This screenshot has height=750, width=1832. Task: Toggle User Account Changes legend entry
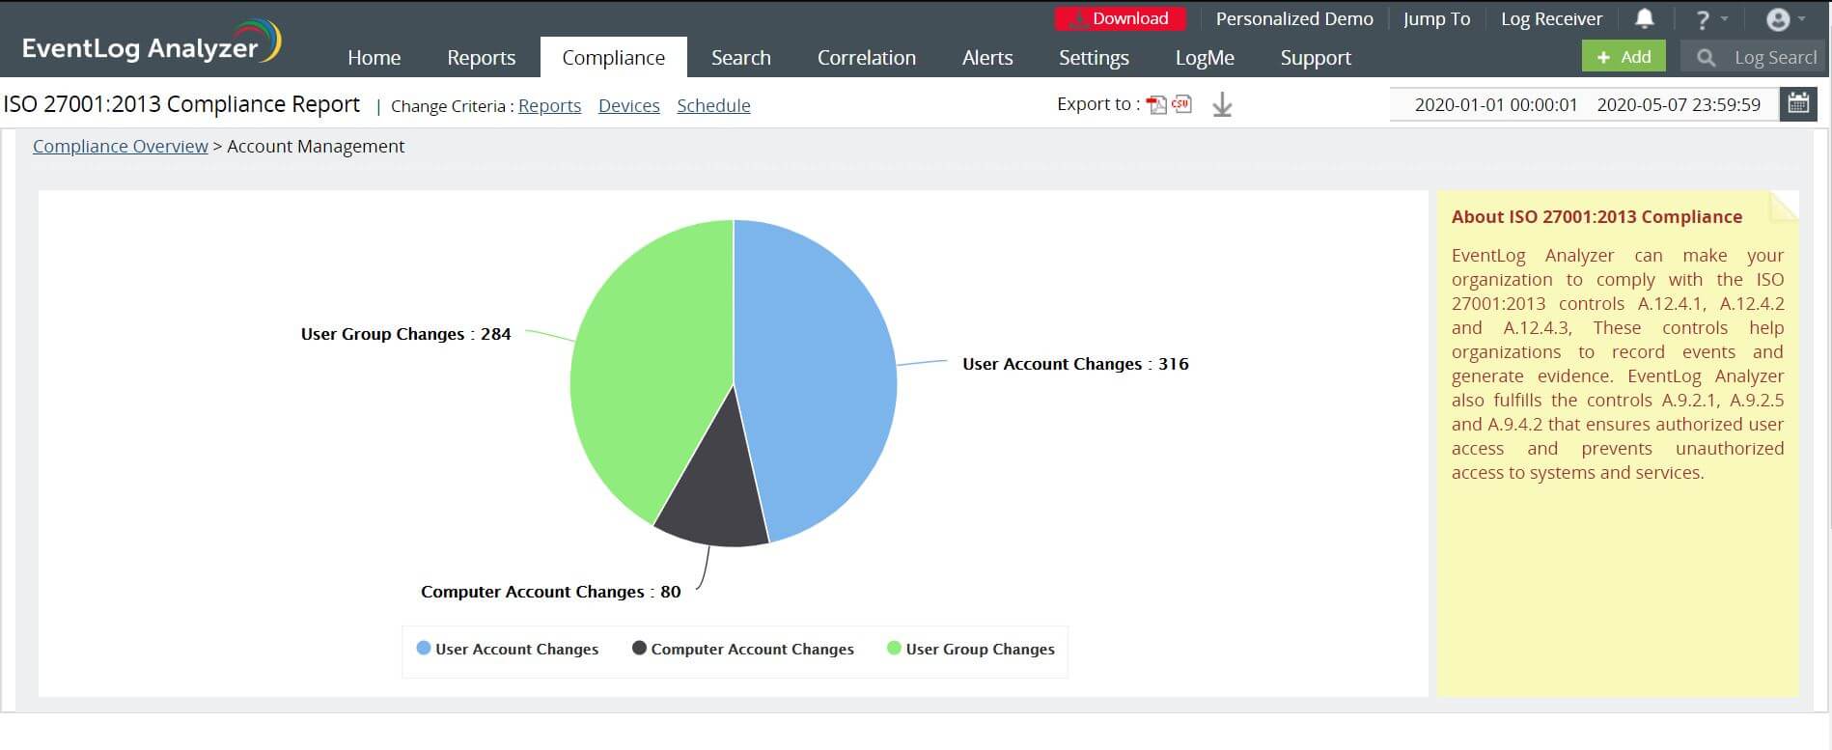[x=508, y=649]
